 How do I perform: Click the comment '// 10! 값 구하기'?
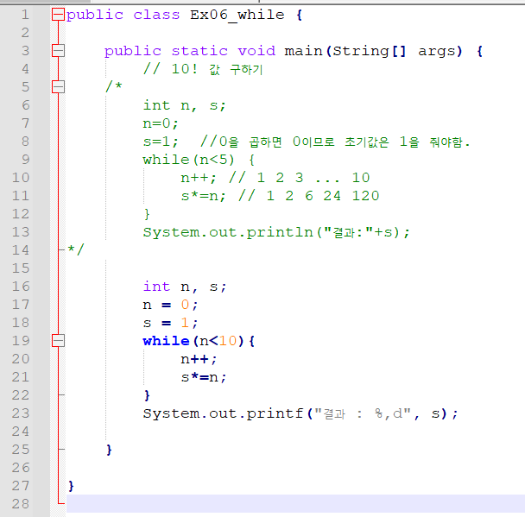203,69
